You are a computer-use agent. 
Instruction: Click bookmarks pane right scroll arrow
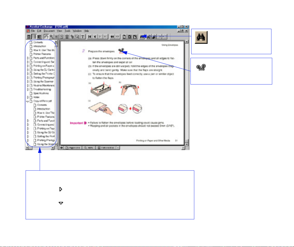53,148
